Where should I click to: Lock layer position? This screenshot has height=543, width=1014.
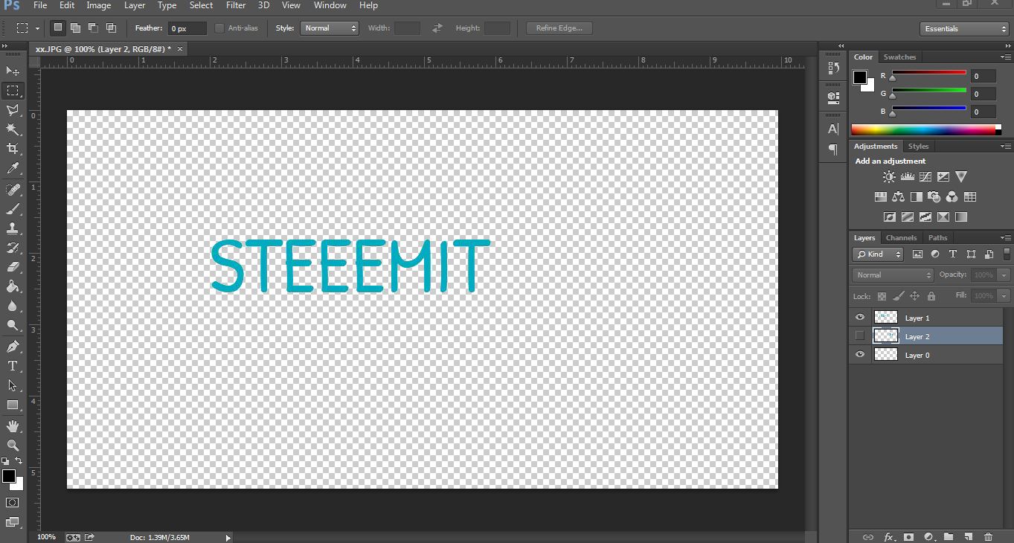pos(915,296)
